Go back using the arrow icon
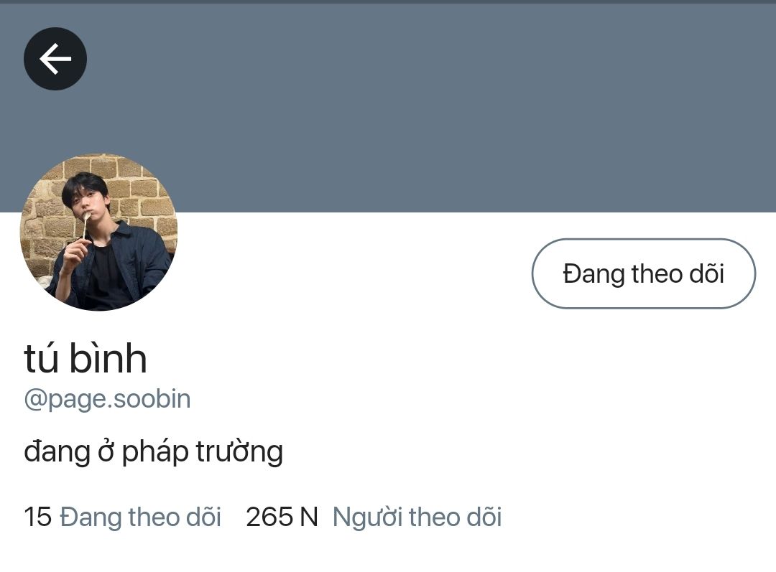 point(55,59)
